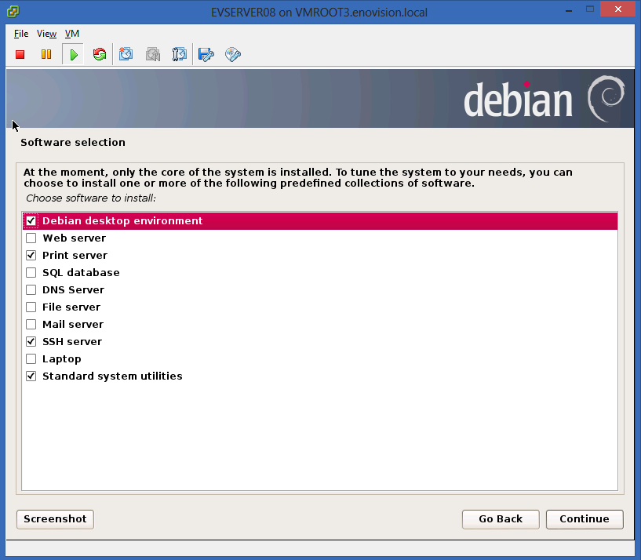The width and height of the screenshot is (641, 560).
Task: Click the green Power On play icon
Action: click(74, 54)
